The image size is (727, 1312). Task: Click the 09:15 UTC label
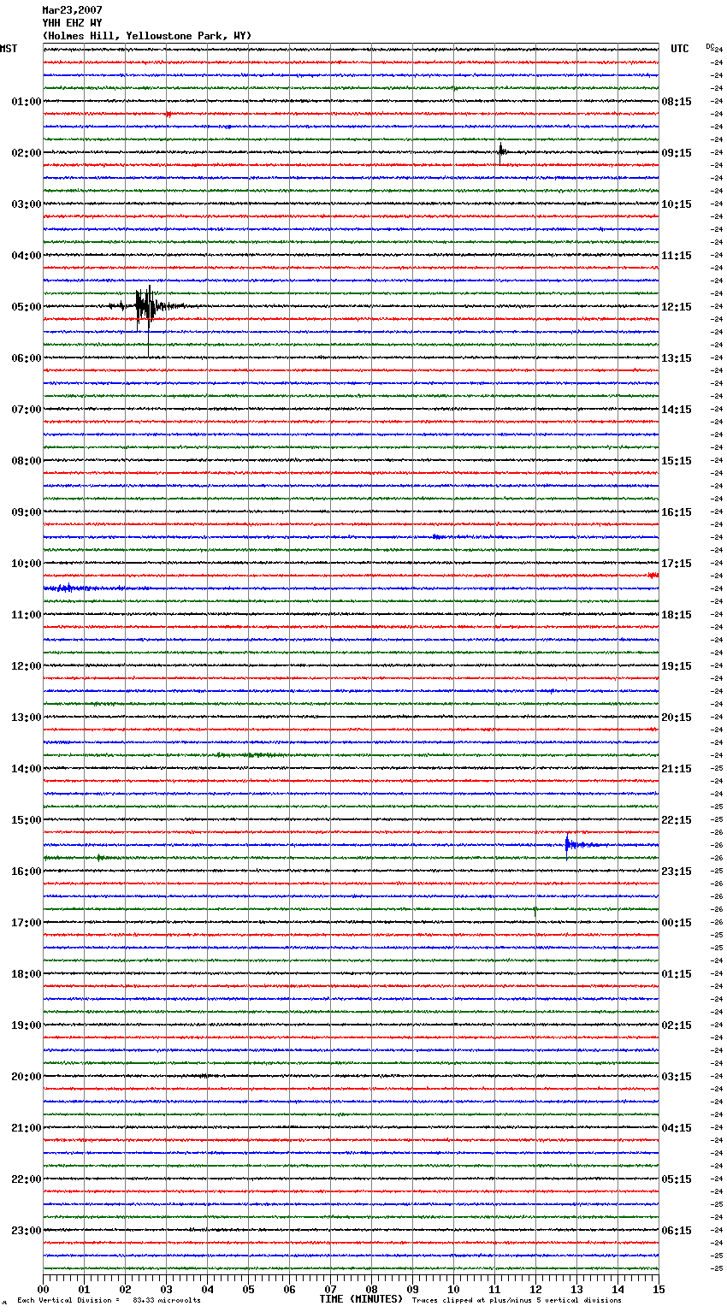(x=677, y=153)
